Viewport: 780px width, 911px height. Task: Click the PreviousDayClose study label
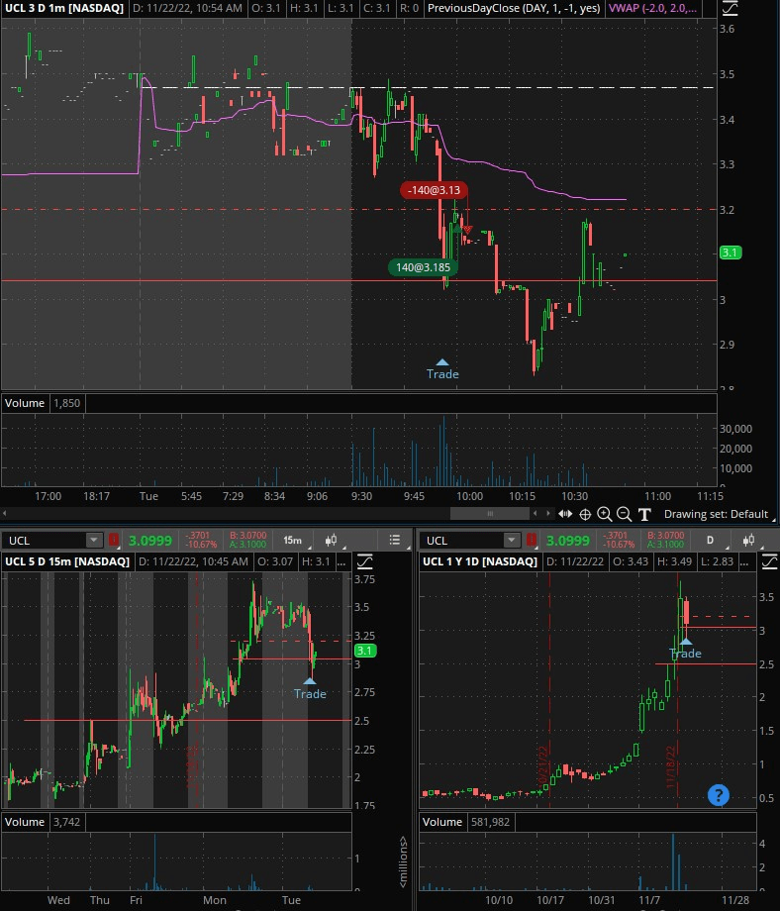[x=514, y=8]
